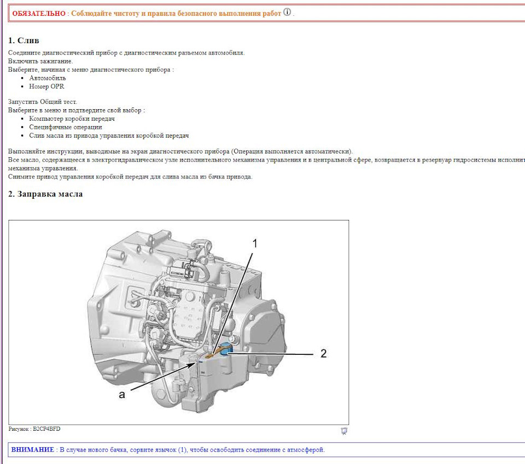Select callout number 1 on the gearbox diagram
The width and height of the screenshot is (525, 464).
click(255, 243)
